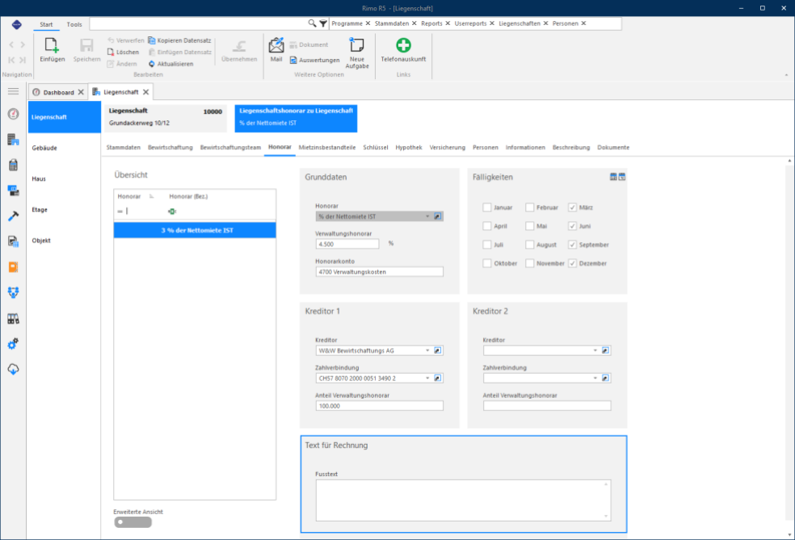The image size is (795, 540).
Task: Enable the Mai due date checkbox
Action: pos(530,226)
